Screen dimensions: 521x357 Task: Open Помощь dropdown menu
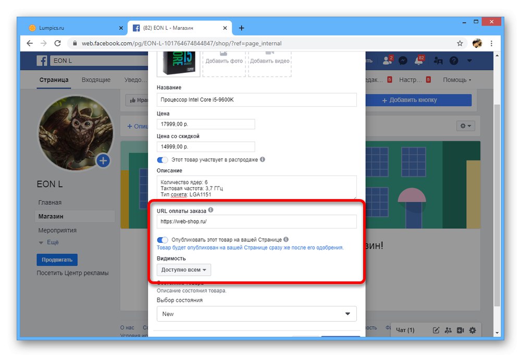click(x=457, y=80)
